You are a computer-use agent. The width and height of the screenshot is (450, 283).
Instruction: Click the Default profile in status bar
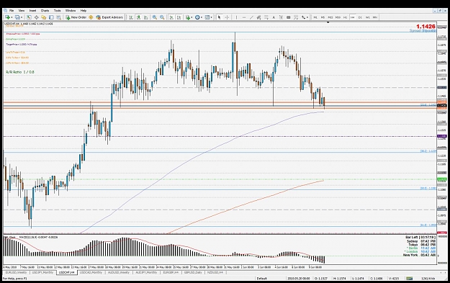pyautogui.click(x=262, y=278)
